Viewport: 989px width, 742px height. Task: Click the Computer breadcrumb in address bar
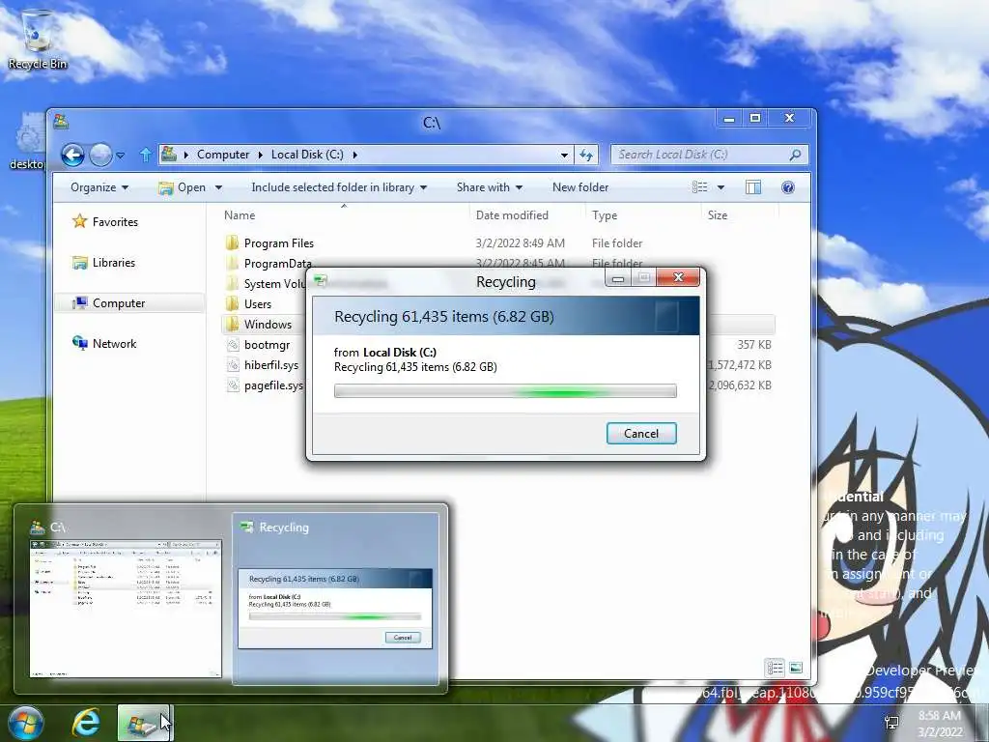[x=223, y=155]
